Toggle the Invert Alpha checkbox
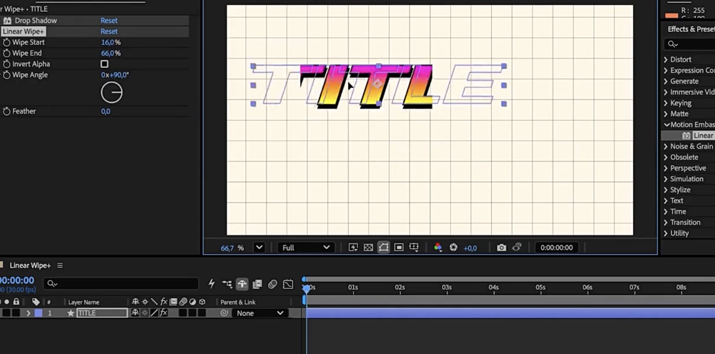Screen dimensions: 715x354 click(105, 64)
